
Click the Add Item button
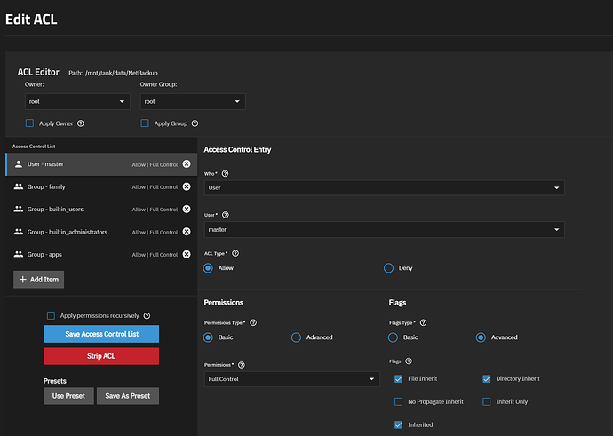tap(38, 280)
